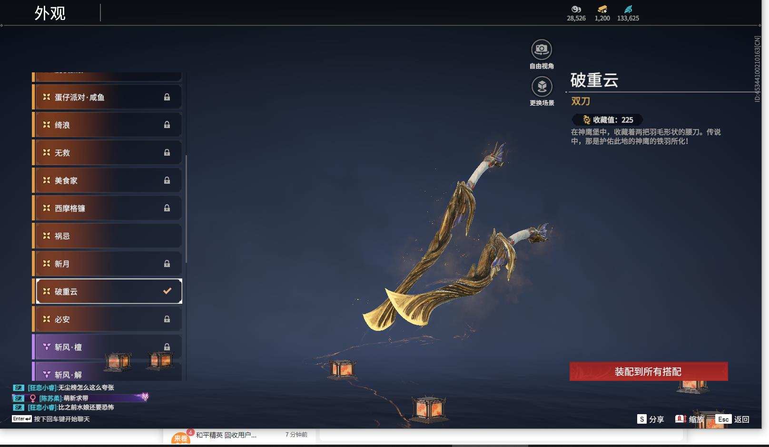Select the 蛋仔派对·咸鱼 skin row
This screenshot has height=447, width=769.
[107, 97]
